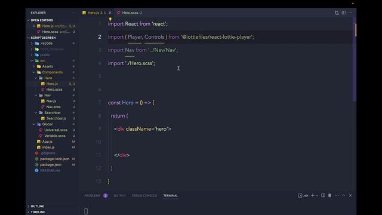Screen dimensions: 382x215
Task: Expand the Assets folder chevron
Action: [34, 66]
